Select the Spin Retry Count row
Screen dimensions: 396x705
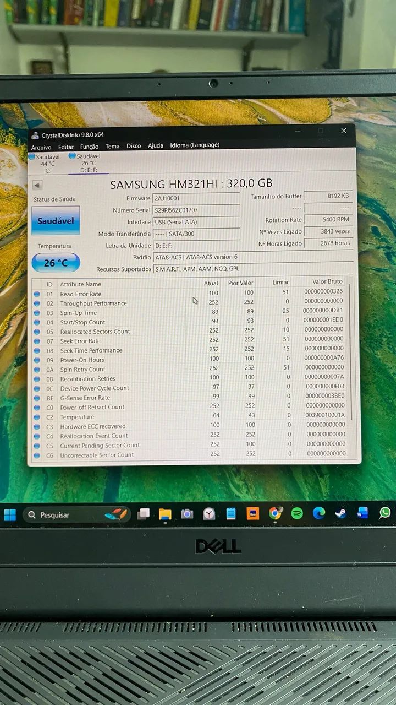pyautogui.click(x=189, y=369)
